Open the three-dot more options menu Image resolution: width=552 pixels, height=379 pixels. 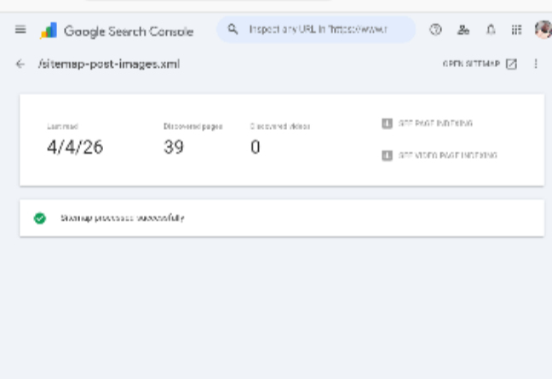[536, 64]
